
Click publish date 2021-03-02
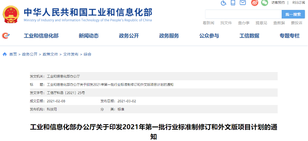[x=127, y=101]
